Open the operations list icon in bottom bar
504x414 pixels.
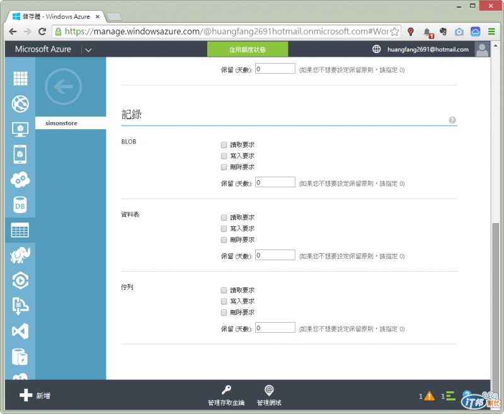[450, 396]
